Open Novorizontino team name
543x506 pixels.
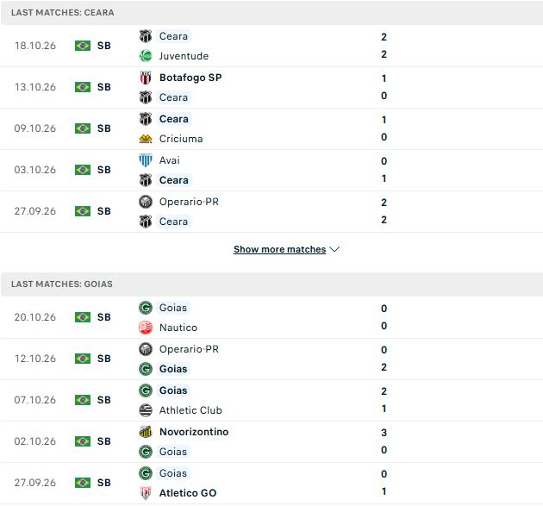(194, 432)
